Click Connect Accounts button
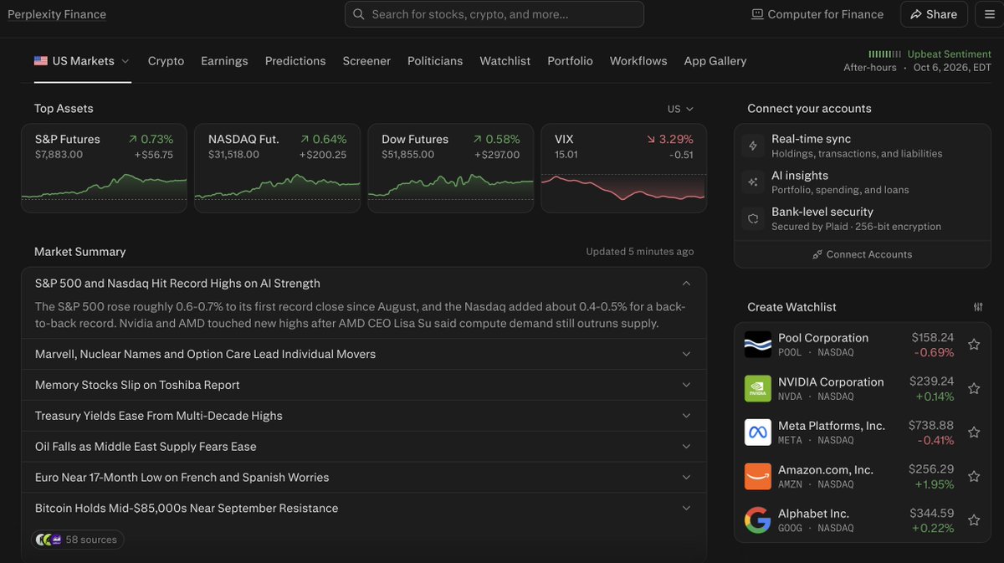The height and width of the screenshot is (563, 1004). pos(863,254)
